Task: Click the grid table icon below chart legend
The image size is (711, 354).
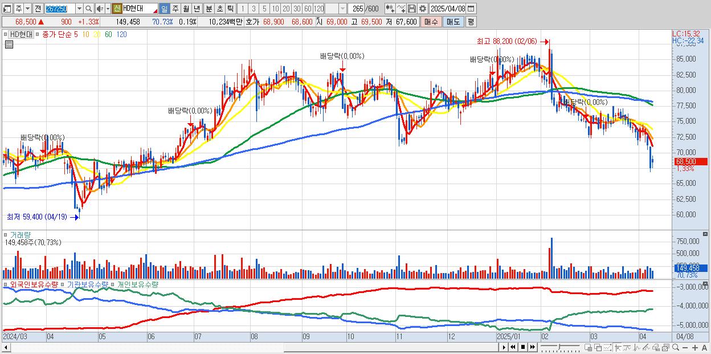Action: [x=9, y=44]
